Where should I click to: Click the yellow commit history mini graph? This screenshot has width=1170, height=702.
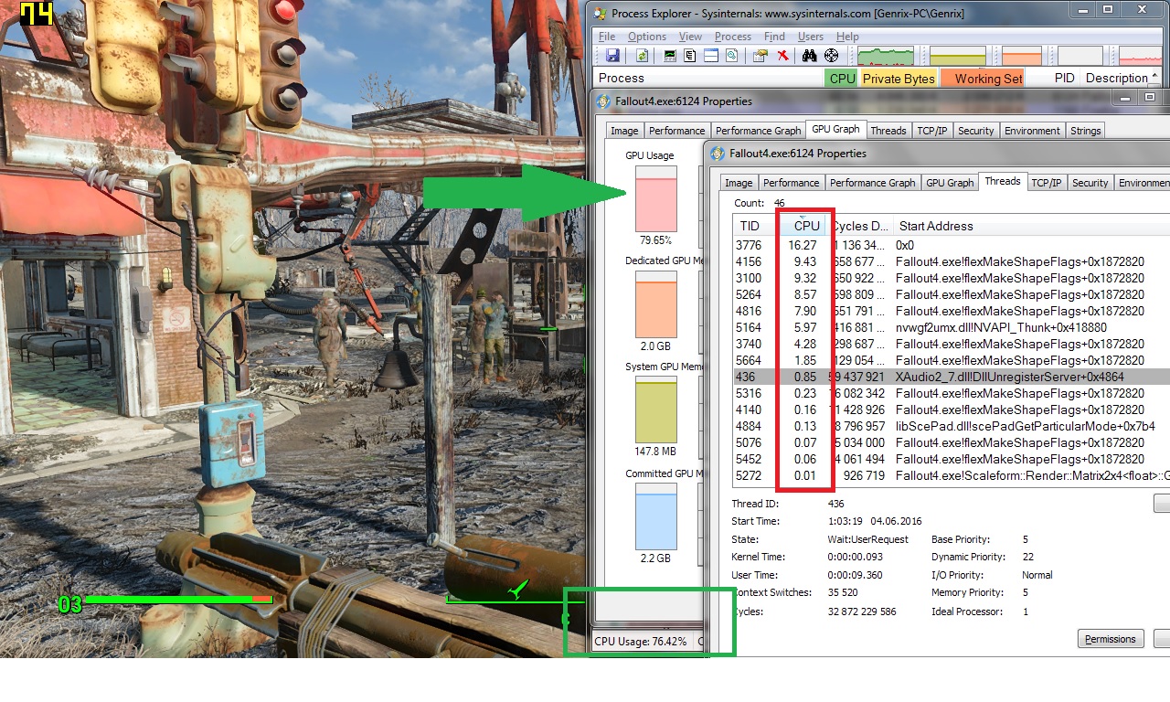tap(958, 56)
